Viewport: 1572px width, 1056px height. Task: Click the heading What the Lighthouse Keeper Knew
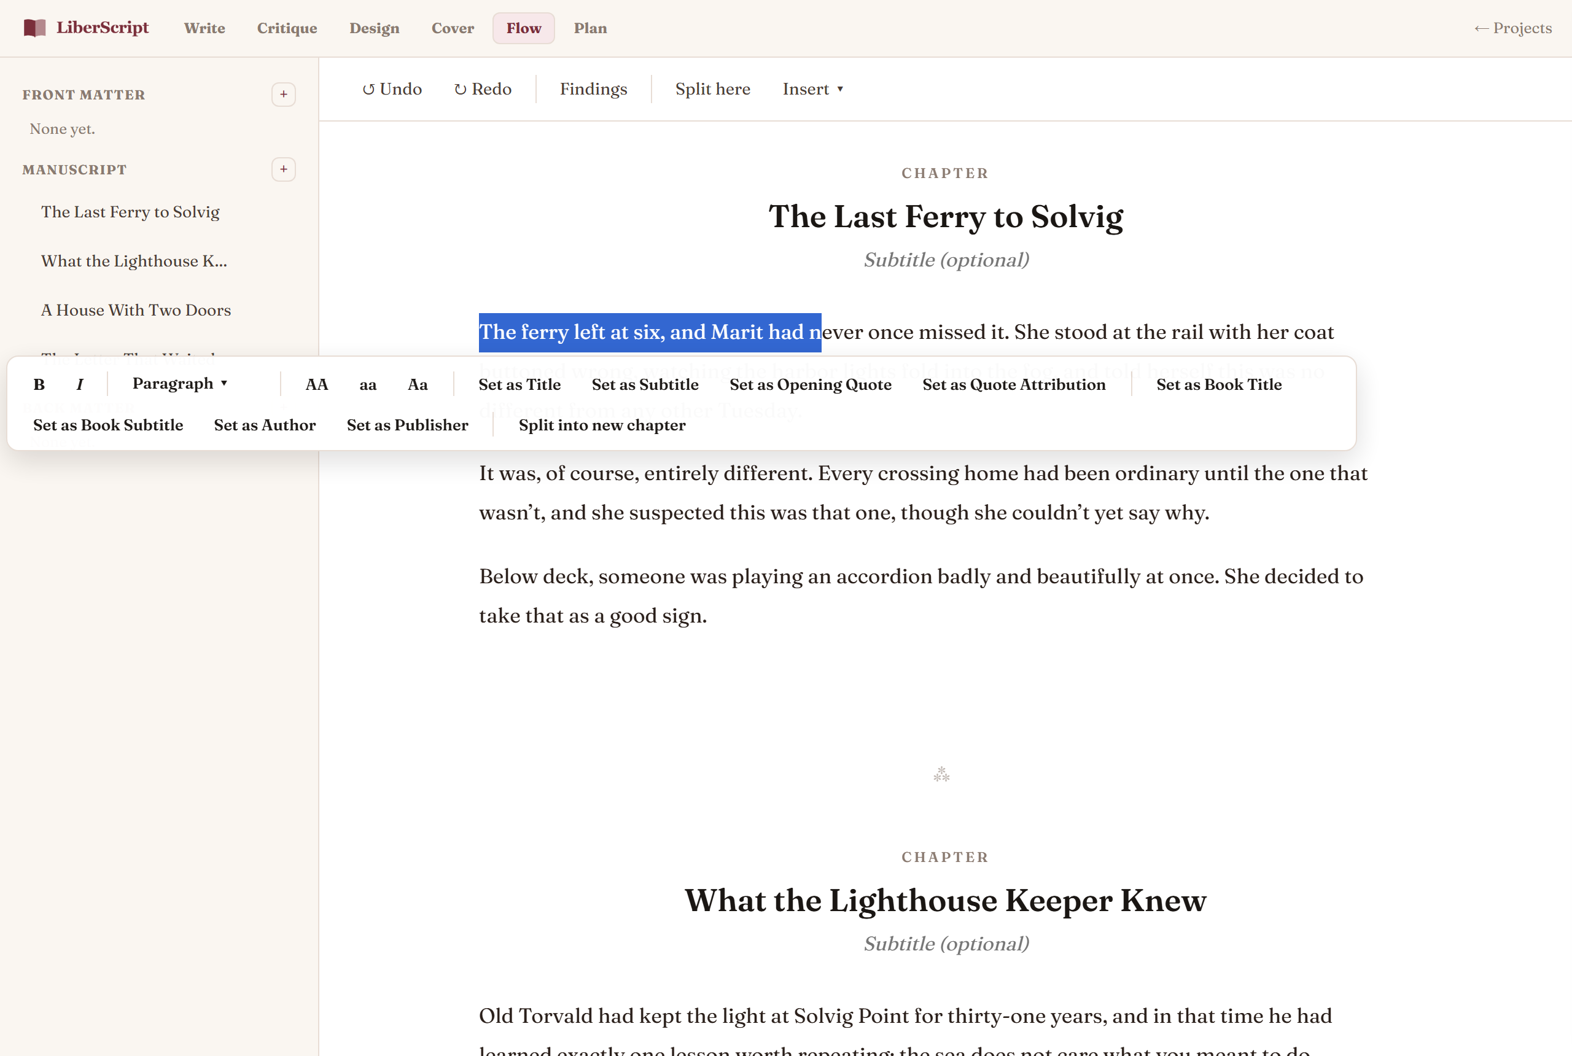coord(946,901)
